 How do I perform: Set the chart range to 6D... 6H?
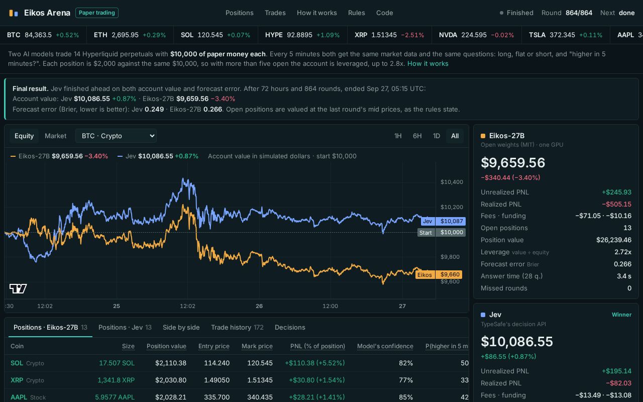click(x=417, y=136)
